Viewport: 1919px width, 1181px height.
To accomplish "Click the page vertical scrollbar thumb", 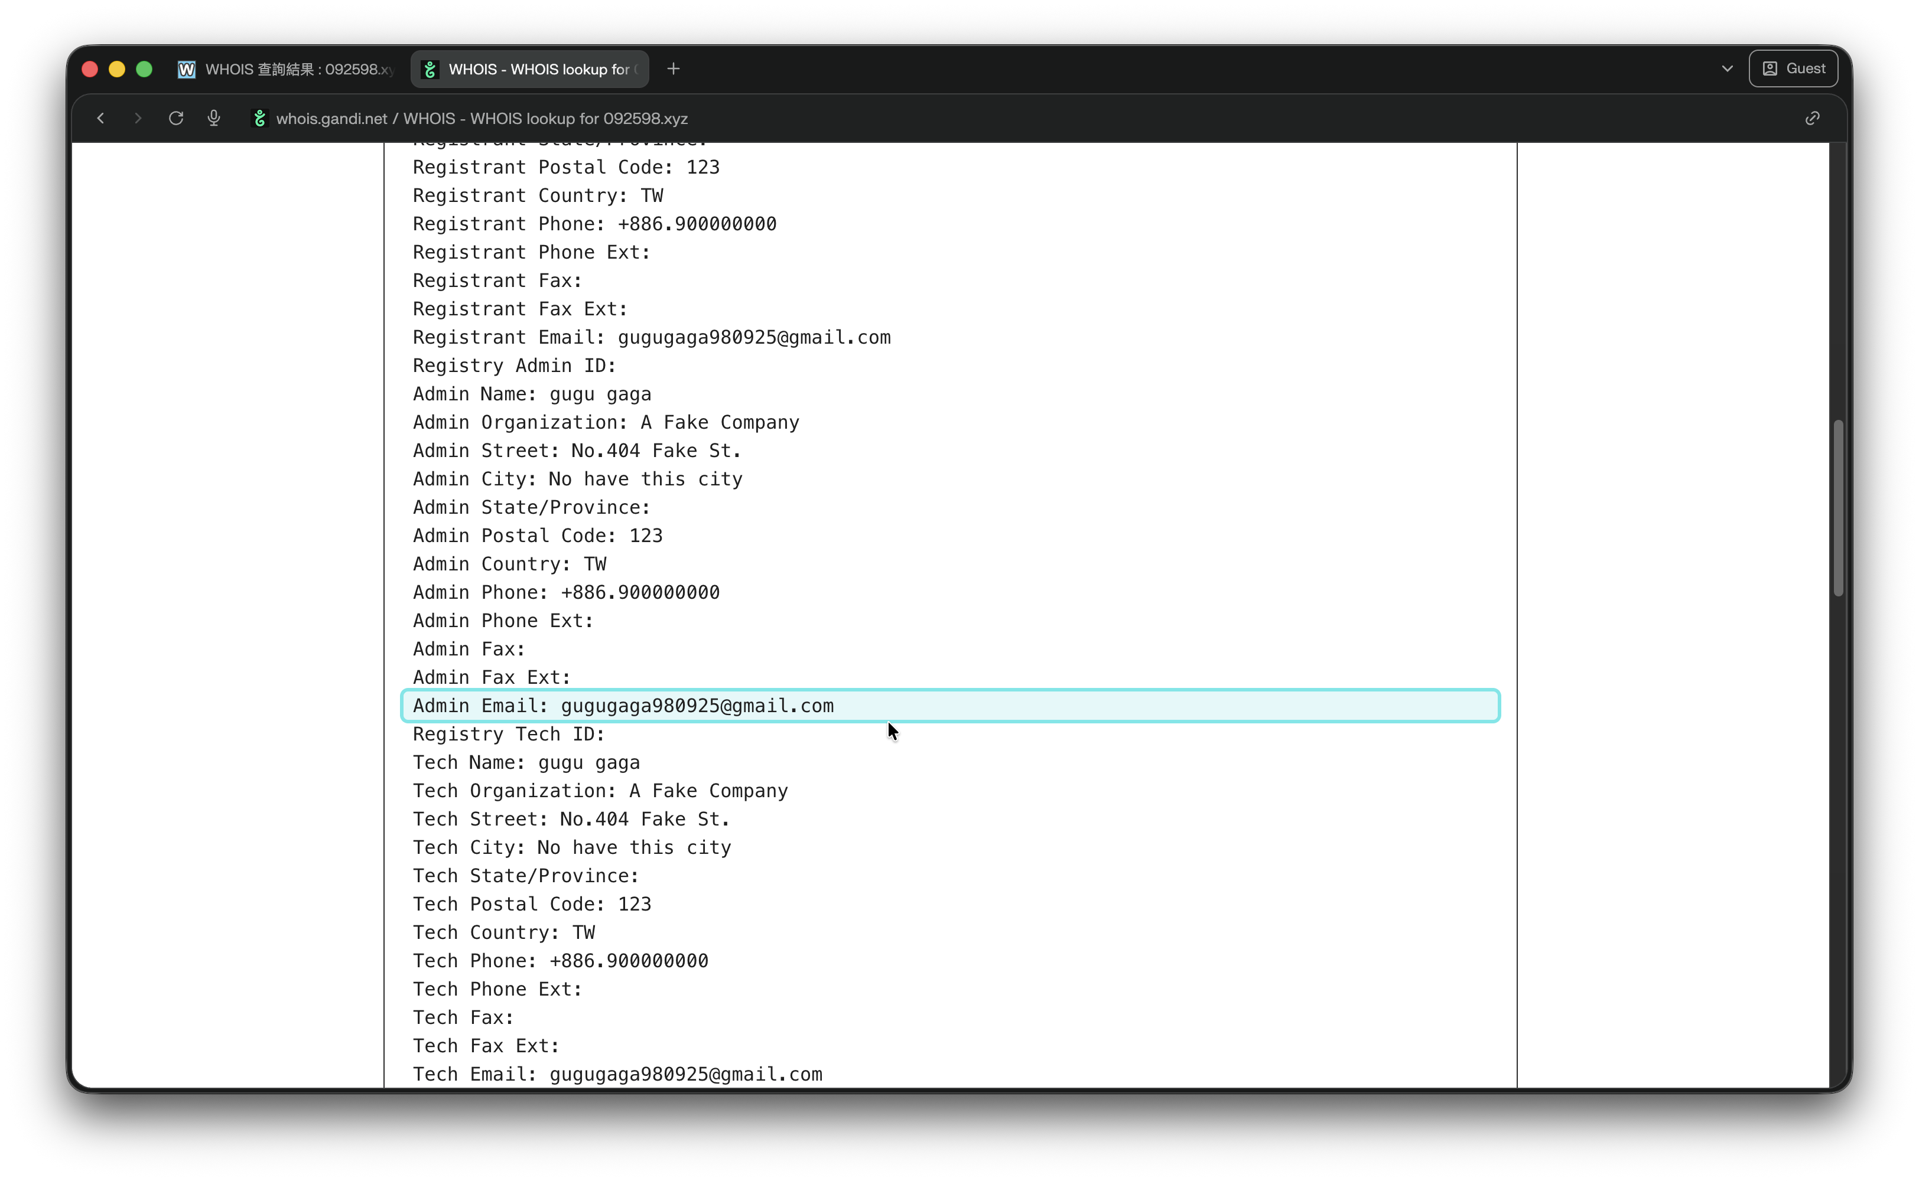I will [1837, 508].
